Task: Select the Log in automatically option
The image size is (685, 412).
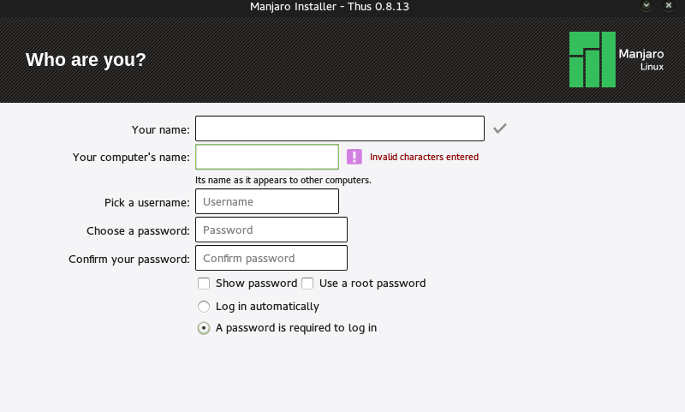Action: [x=204, y=307]
